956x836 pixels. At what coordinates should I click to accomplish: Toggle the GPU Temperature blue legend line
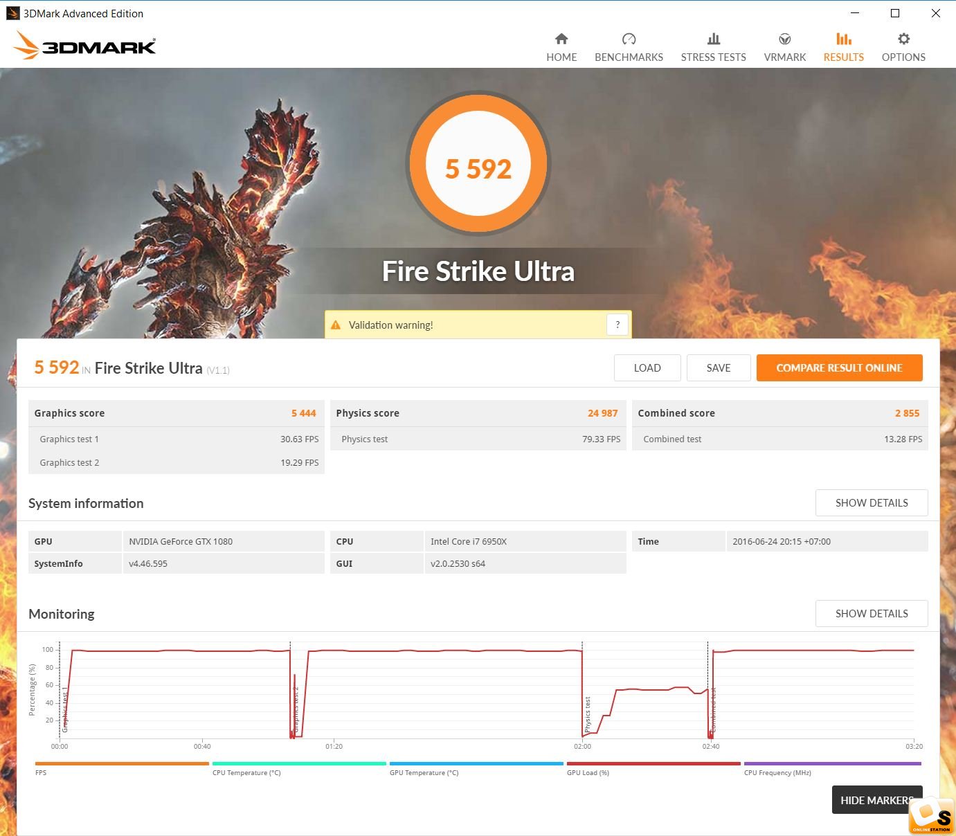tap(476, 764)
